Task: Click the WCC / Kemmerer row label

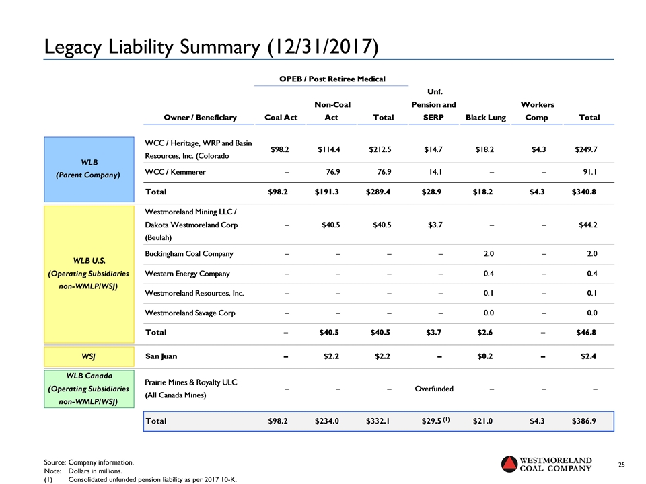Action: (x=176, y=172)
